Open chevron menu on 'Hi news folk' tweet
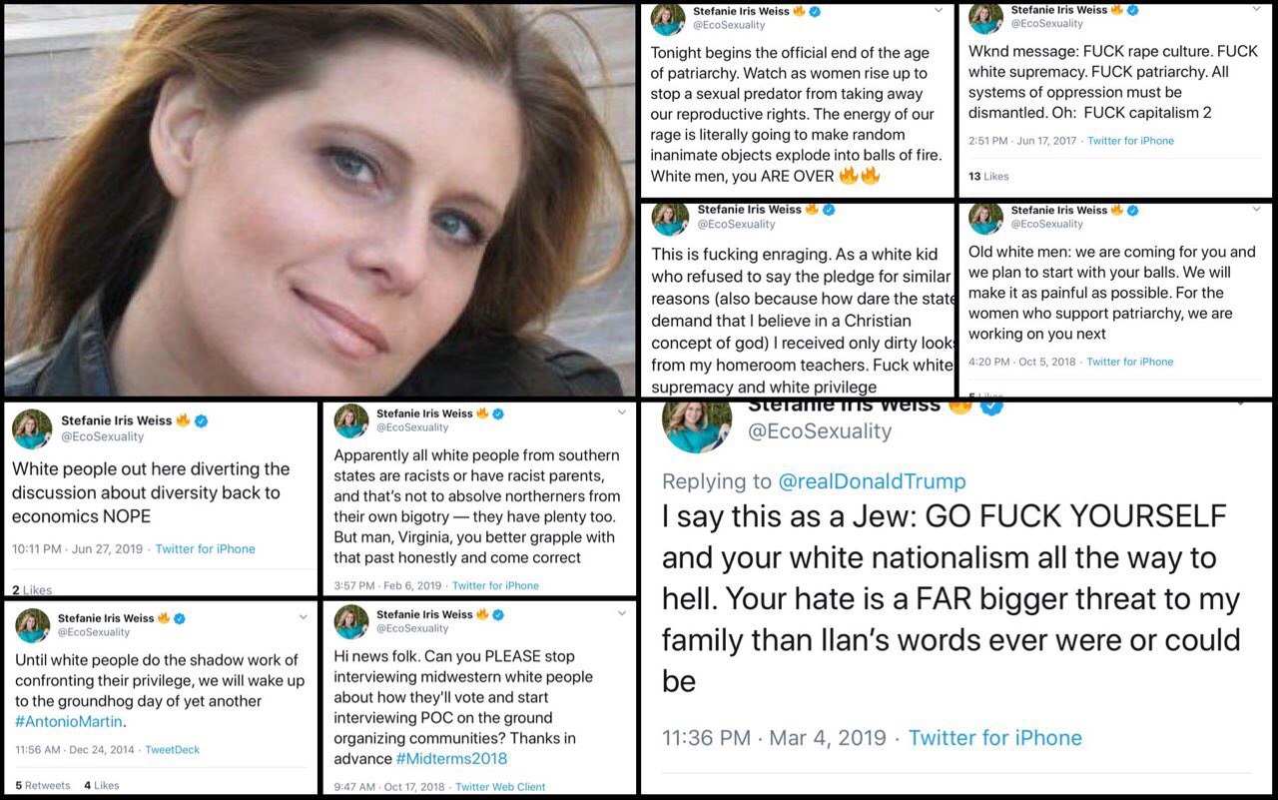The height and width of the screenshot is (800, 1278). click(x=622, y=612)
